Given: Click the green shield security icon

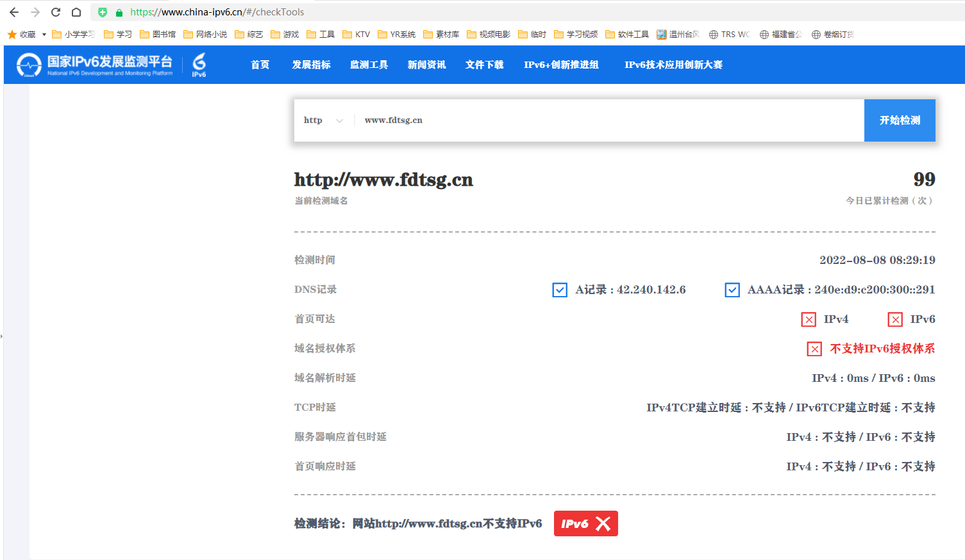Looking at the screenshot, I should (103, 12).
